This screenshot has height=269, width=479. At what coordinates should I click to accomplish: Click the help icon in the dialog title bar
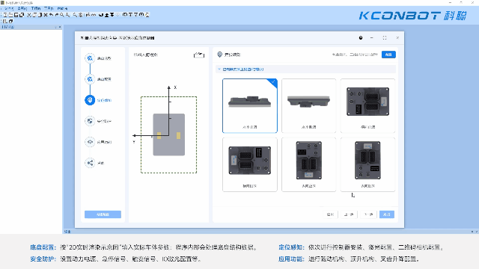[x=361, y=38]
